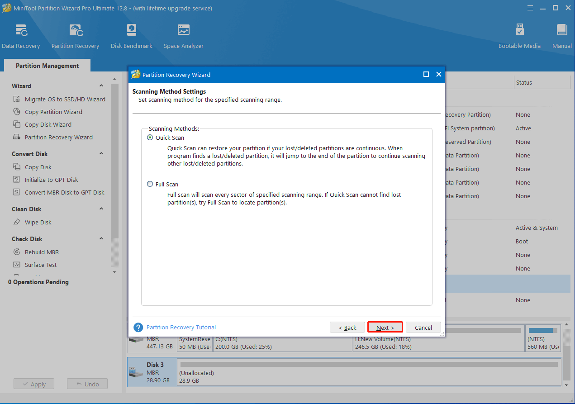Click the Migrate OS to SSD/HD Wizard icon
Screen dimensions: 575x404
17,99
